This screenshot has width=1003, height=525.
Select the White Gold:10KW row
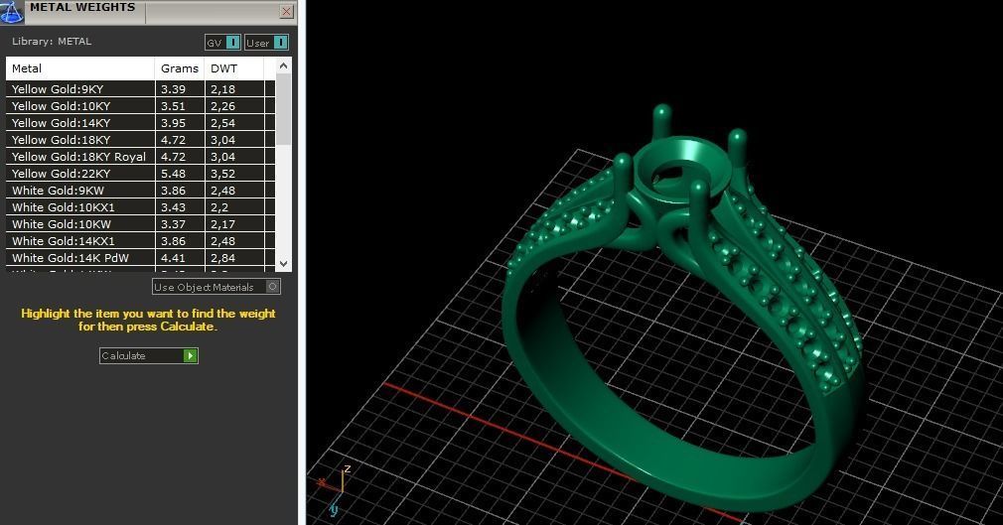click(141, 224)
